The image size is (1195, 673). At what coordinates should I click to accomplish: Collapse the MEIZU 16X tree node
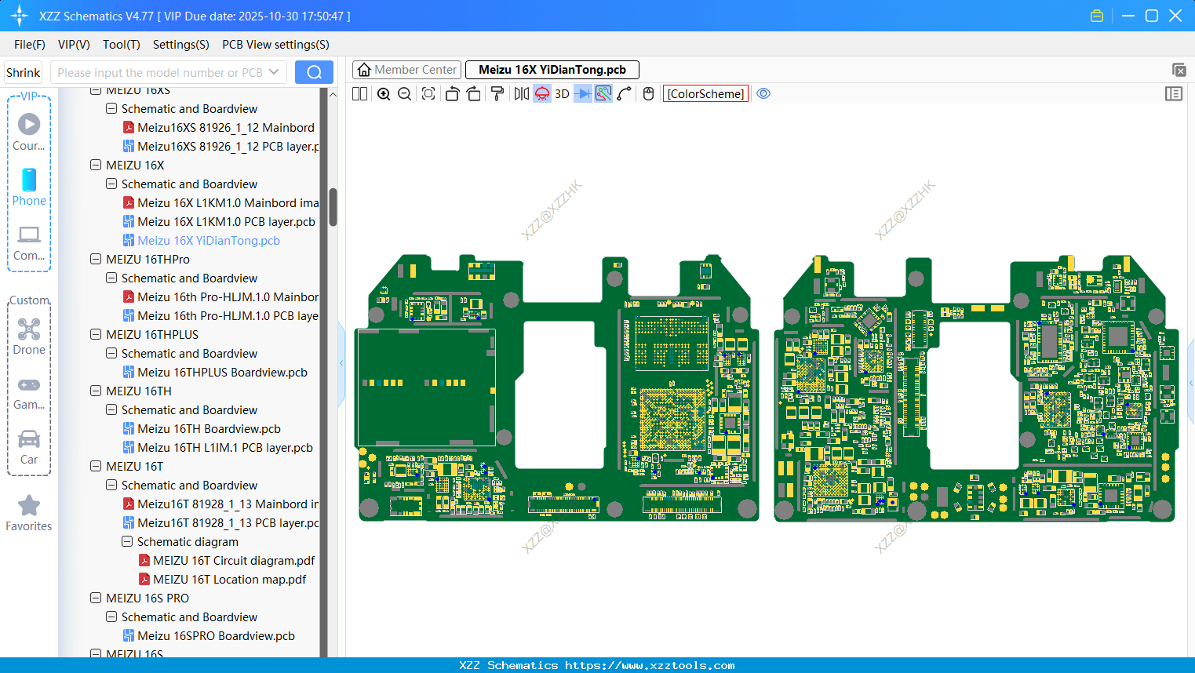click(96, 166)
